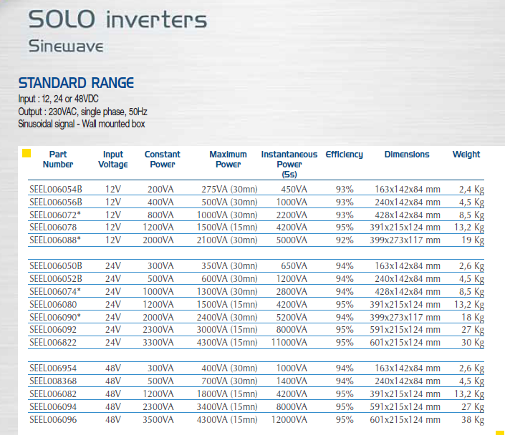
Task: Click 399x273x117 mm in SEEL006088* row
Action: [405, 240]
